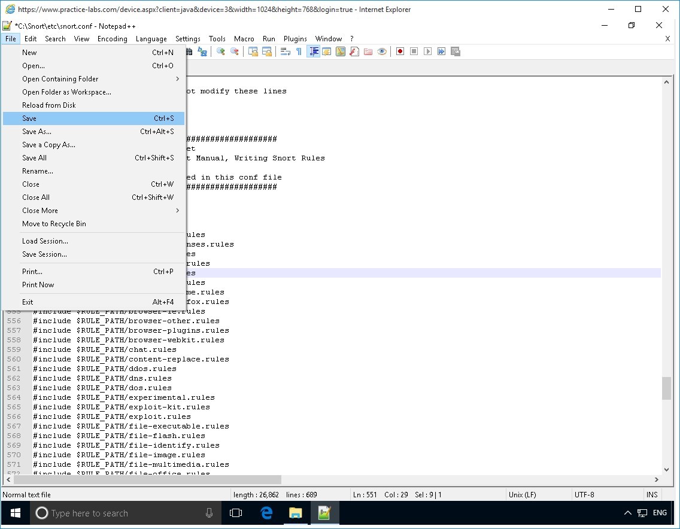
Task: Toggle Show All Characters pilcrow icon
Action: tap(299, 52)
